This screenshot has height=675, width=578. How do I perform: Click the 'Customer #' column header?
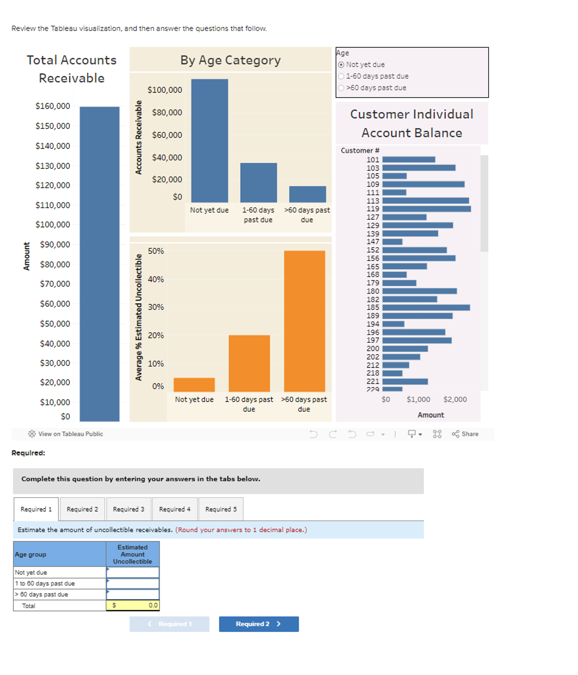pos(360,151)
